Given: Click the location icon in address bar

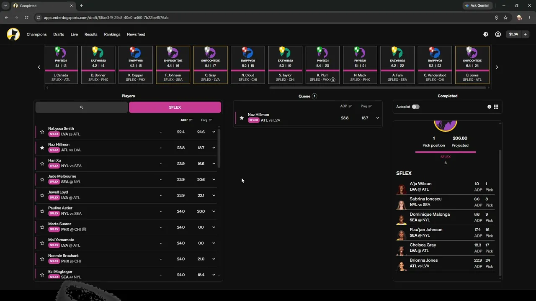Looking at the screenshot, I should 497,18.
